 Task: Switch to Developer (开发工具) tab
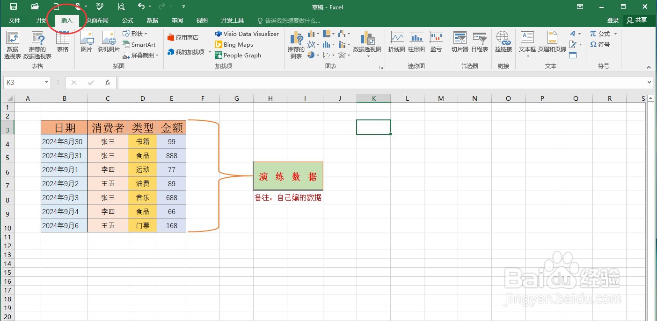[x=233, y=21]
